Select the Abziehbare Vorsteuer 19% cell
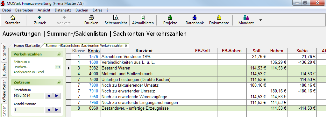Screen dimensions: 326x117 [x=144, y=56]
